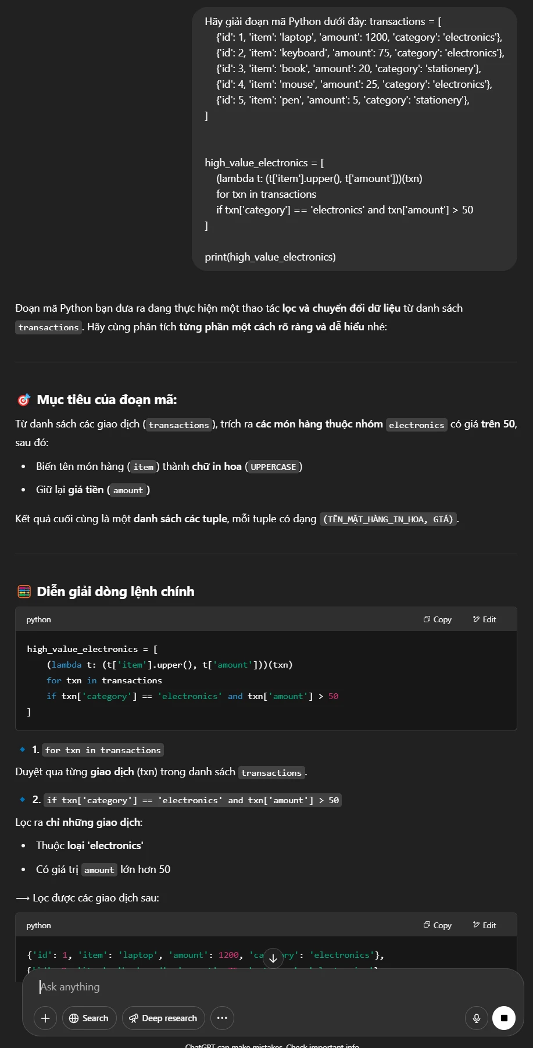Click the inline 'transactions' code tag in intro
The height and width of the screenshot is (1048, 533).
click(x=48, y=327)
